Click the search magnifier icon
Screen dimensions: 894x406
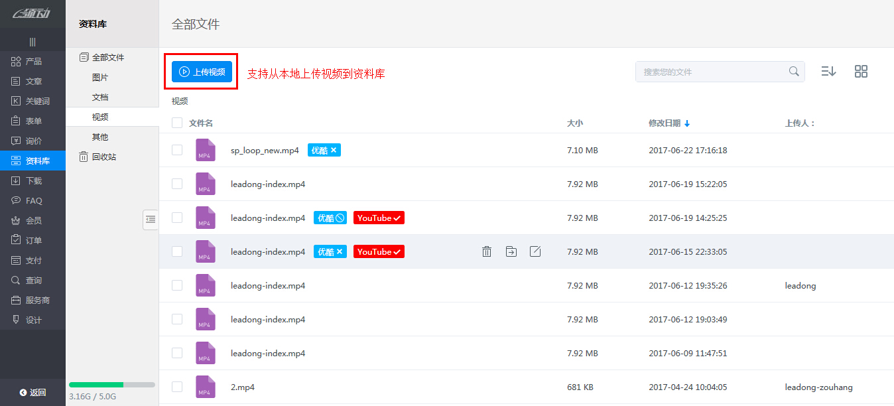[x=794, y=72]
